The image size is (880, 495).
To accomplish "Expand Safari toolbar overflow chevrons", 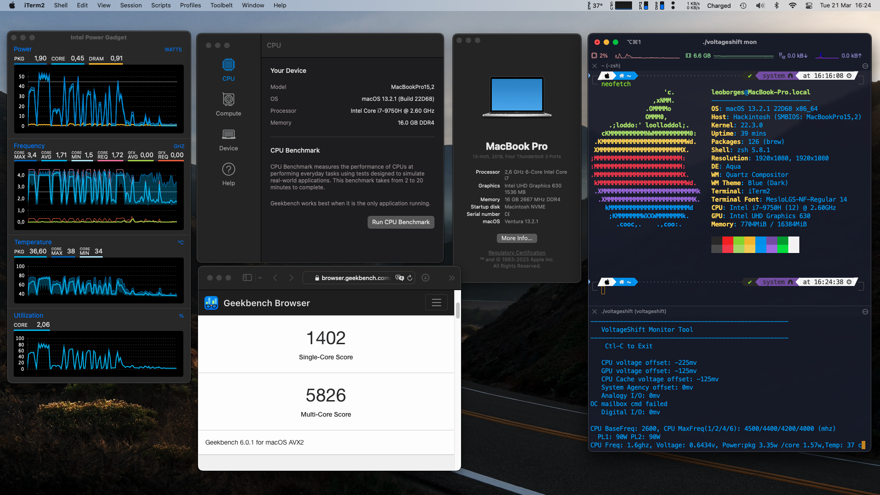I will point(451,278).
